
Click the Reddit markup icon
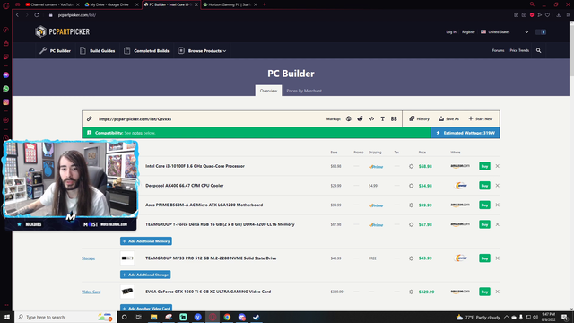pos(360,118)
